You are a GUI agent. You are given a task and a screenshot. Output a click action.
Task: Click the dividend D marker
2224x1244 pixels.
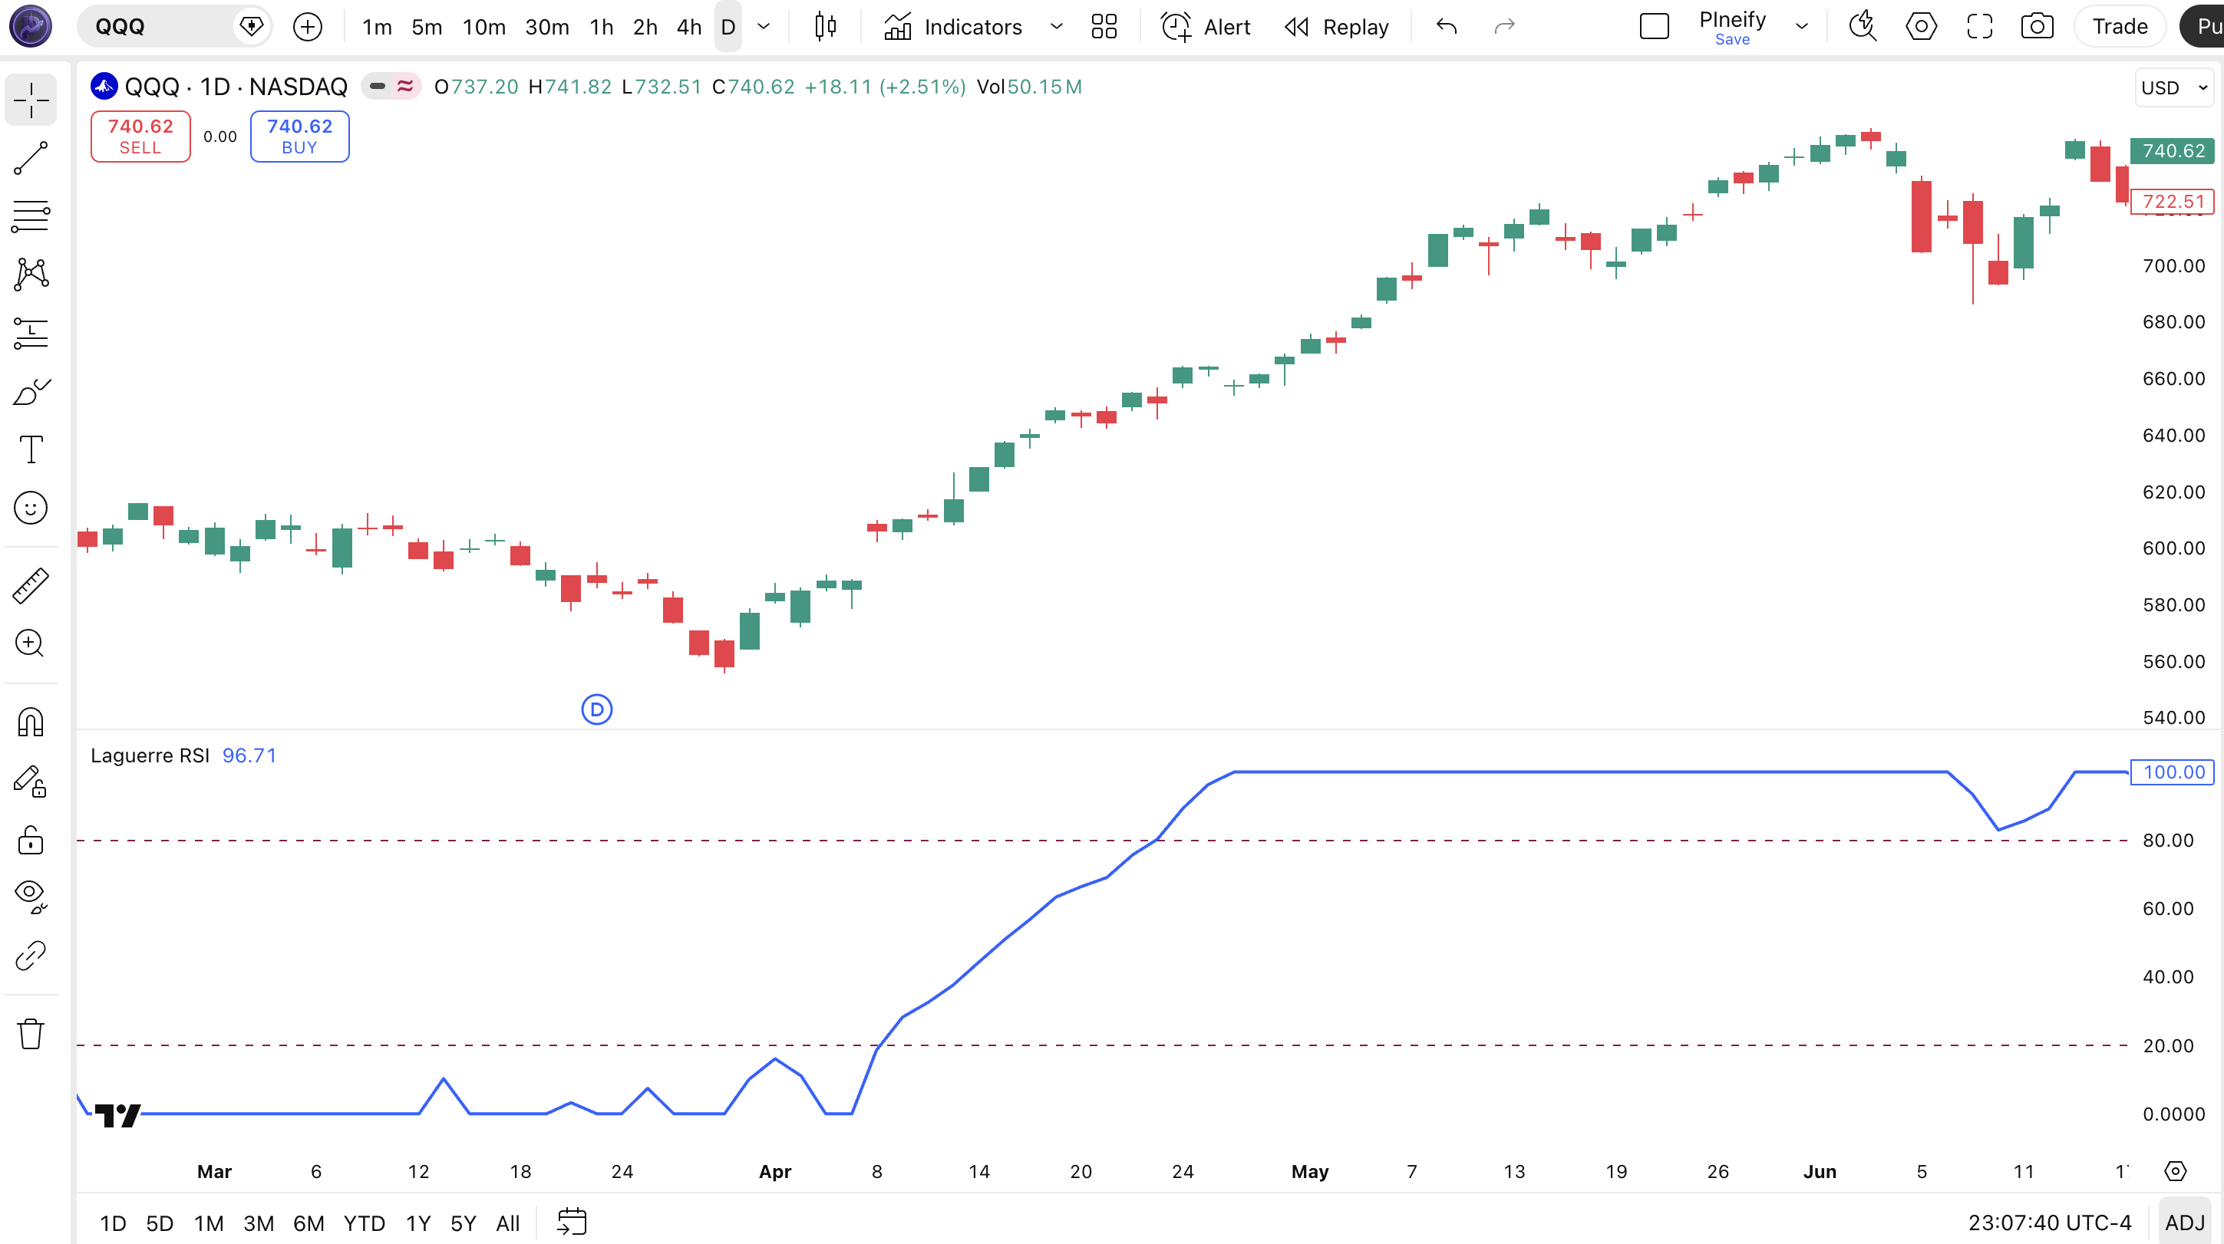click(596, 710)
